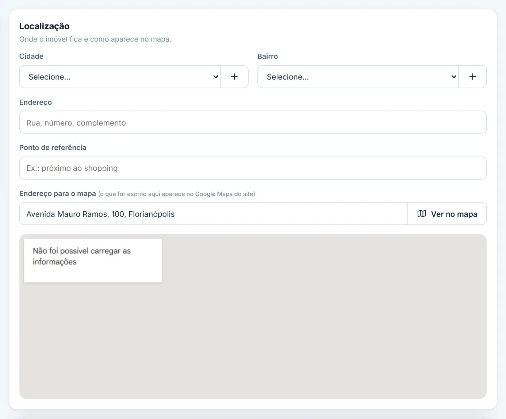Click the Ponto de referência label
Screen dimensions: 506x419
point(53,147)
